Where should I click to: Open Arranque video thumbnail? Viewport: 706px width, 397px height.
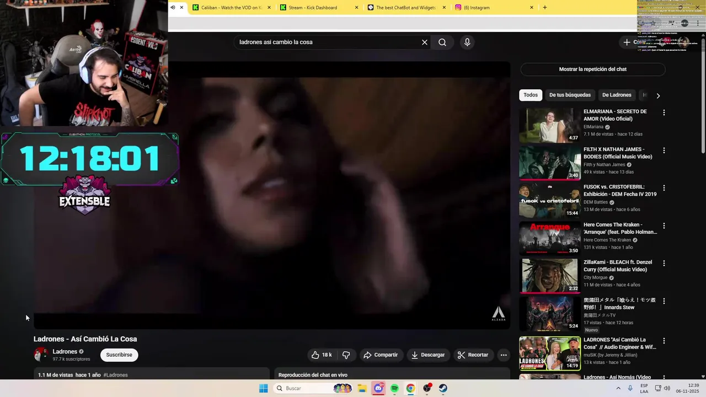pos(549,238)
